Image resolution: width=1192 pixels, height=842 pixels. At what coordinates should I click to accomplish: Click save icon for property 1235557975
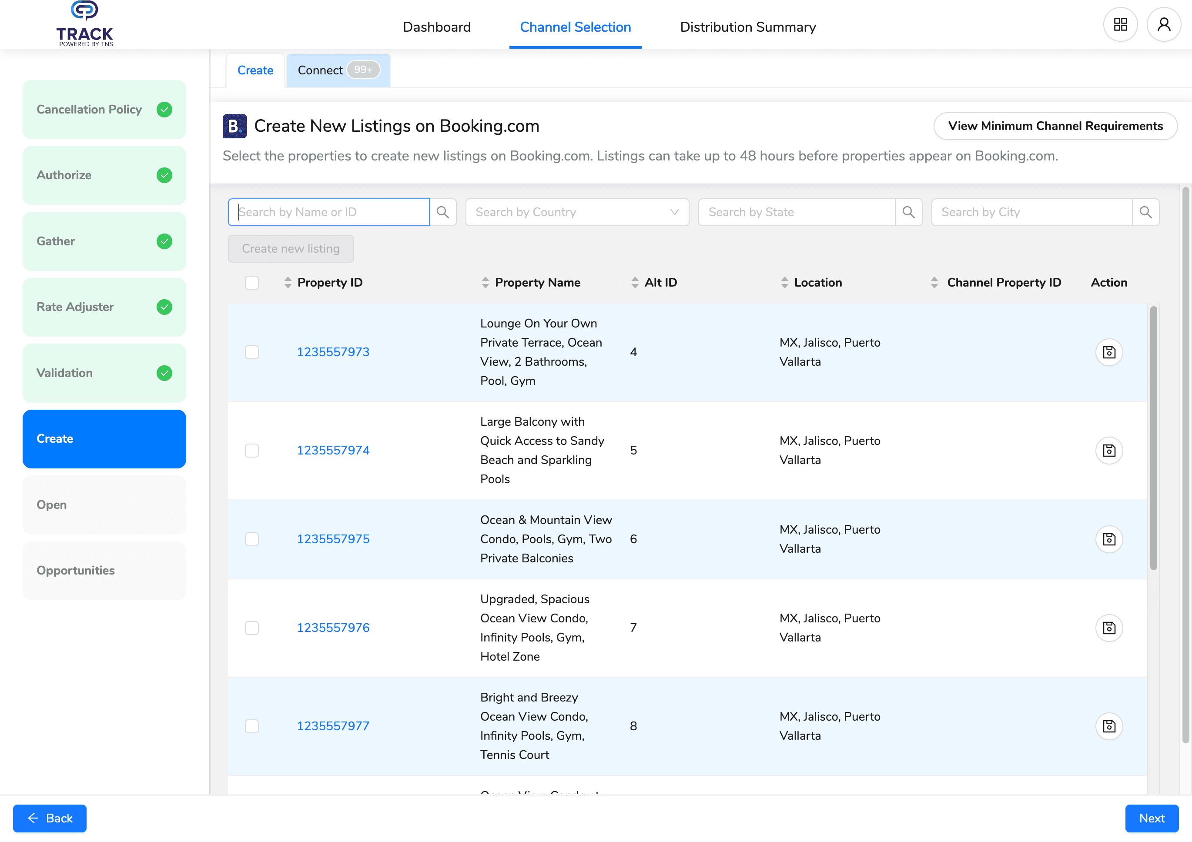(x=1109, y=539)
